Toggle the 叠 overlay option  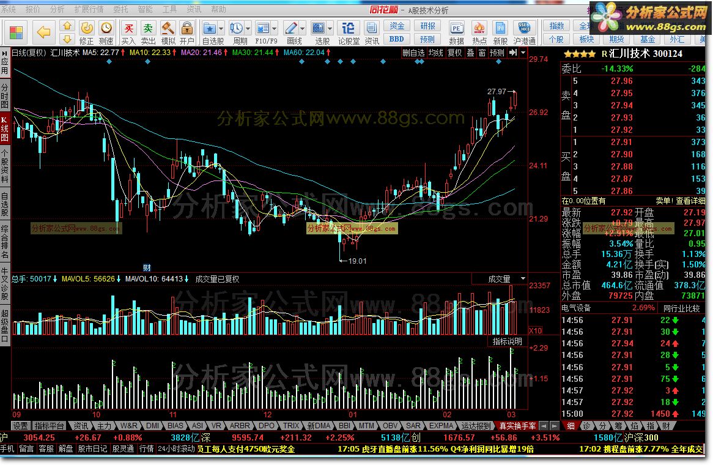(x=470, y=53)
